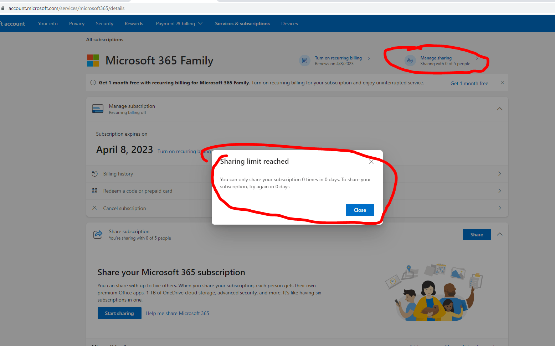
Task: Open the Your info tab
Action: [48, 23]
